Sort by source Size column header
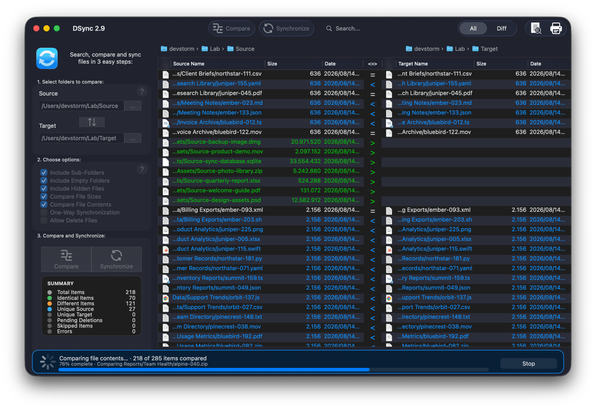The image size is (596, 409). click(x=293, y=64)
